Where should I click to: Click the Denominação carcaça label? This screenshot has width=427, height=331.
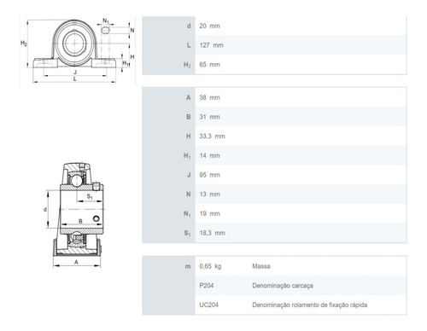pos(283,286)
